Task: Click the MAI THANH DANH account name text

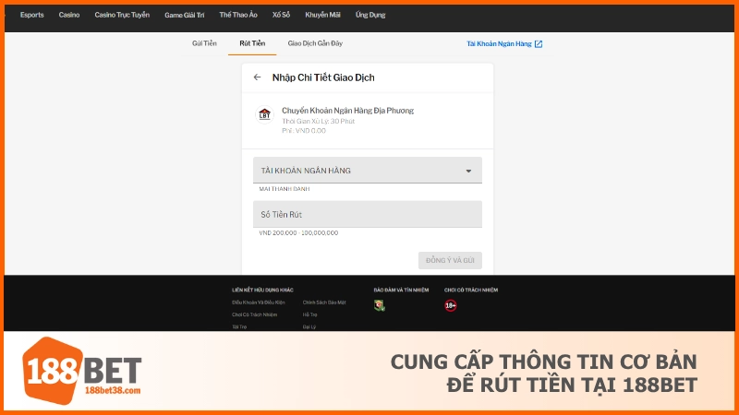Action: 285,189
